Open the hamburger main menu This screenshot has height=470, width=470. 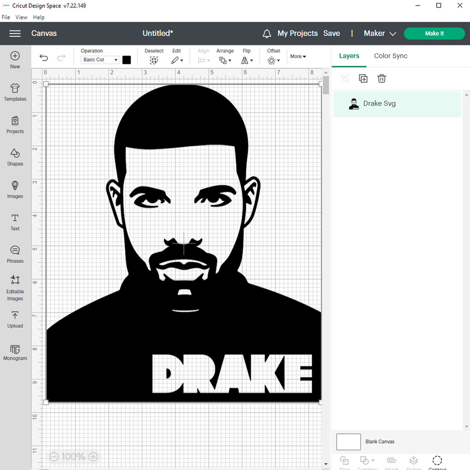coord(15,33)
